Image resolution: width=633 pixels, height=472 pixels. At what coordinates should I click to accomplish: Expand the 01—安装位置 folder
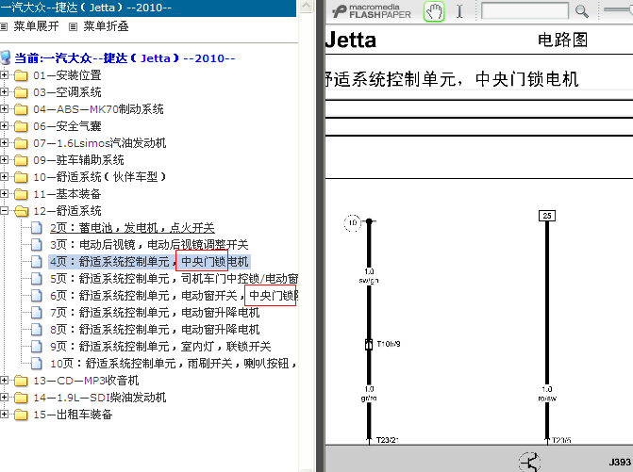(x=4, y=75)
